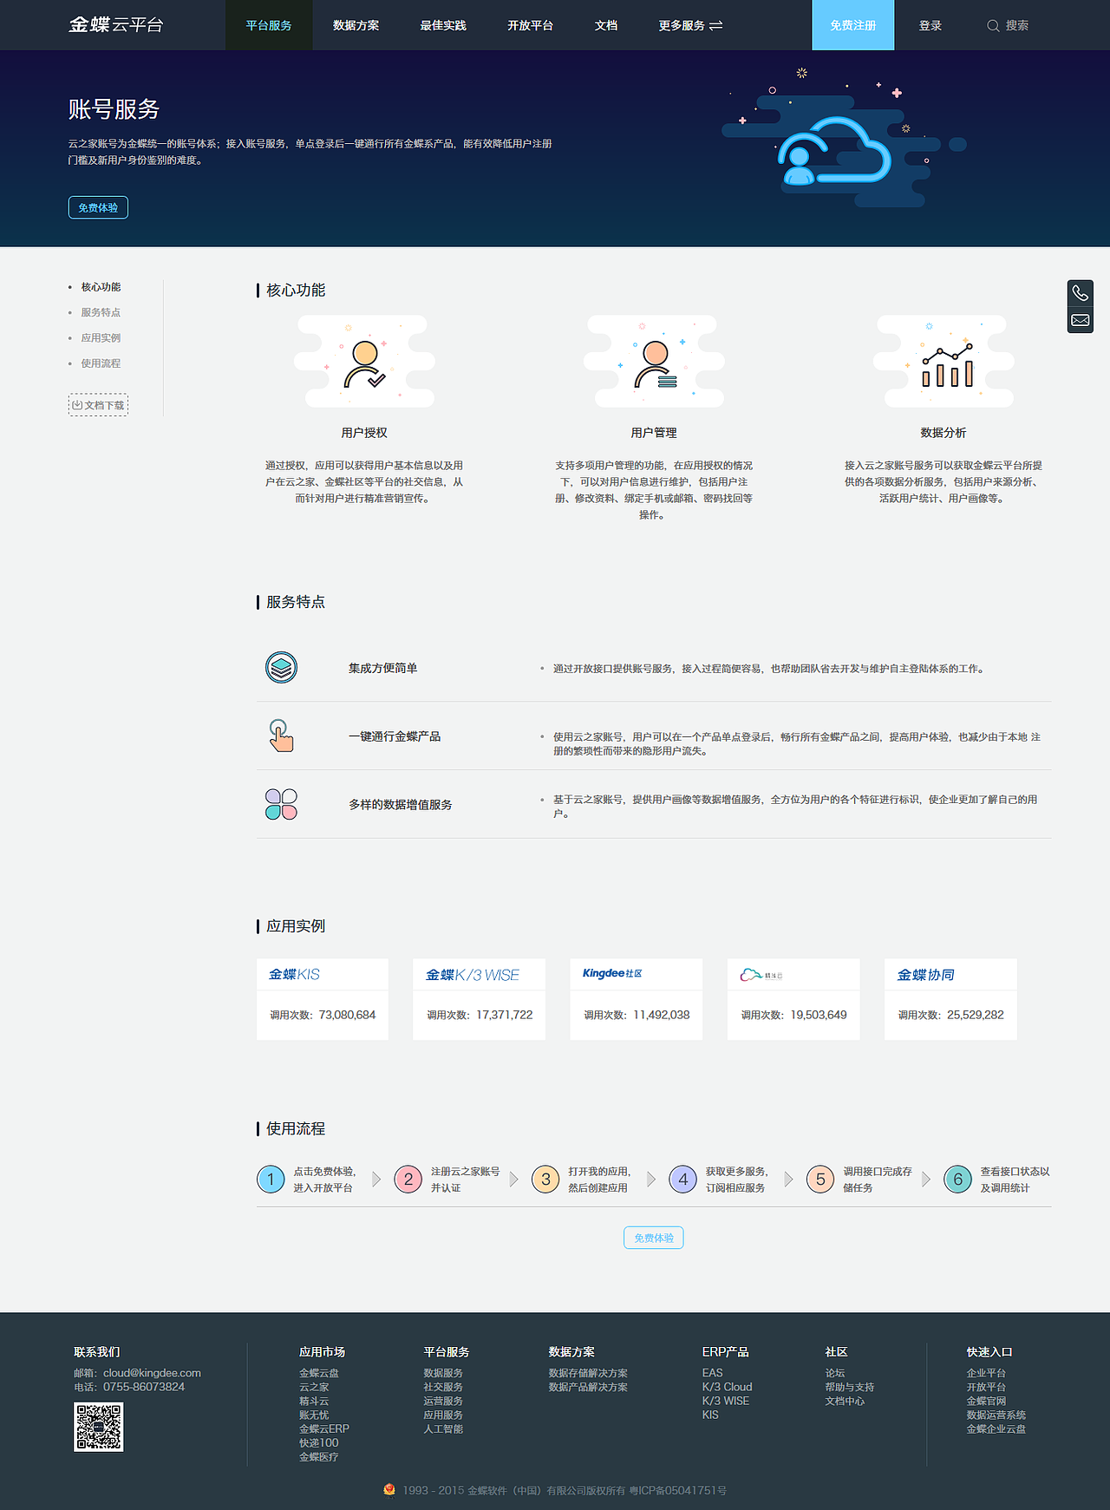The image size is (1110, 1510).
Task: Open the 数据存储解决方案 footer link
Action: point(588,1373)
